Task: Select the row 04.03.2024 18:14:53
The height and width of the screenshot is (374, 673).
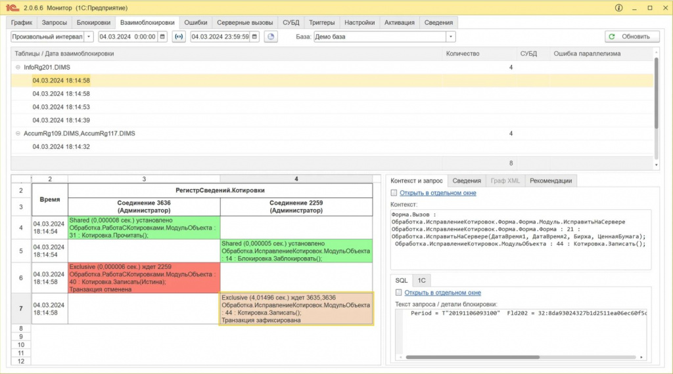Action: click(332, 107)
